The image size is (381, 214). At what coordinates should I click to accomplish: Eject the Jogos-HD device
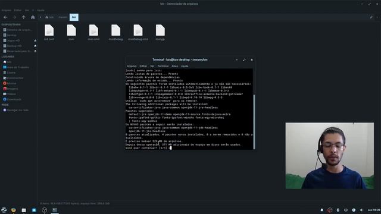click(35, 40)
